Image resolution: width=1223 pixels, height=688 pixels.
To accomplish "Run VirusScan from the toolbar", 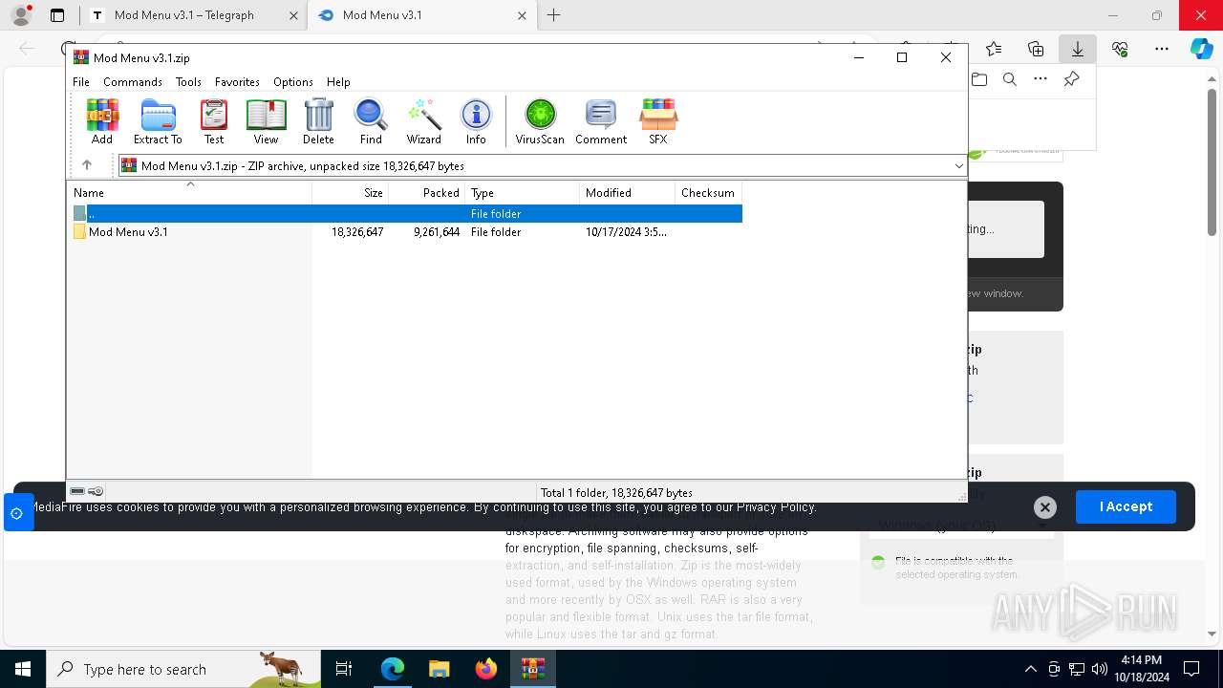I will [540, 121].
